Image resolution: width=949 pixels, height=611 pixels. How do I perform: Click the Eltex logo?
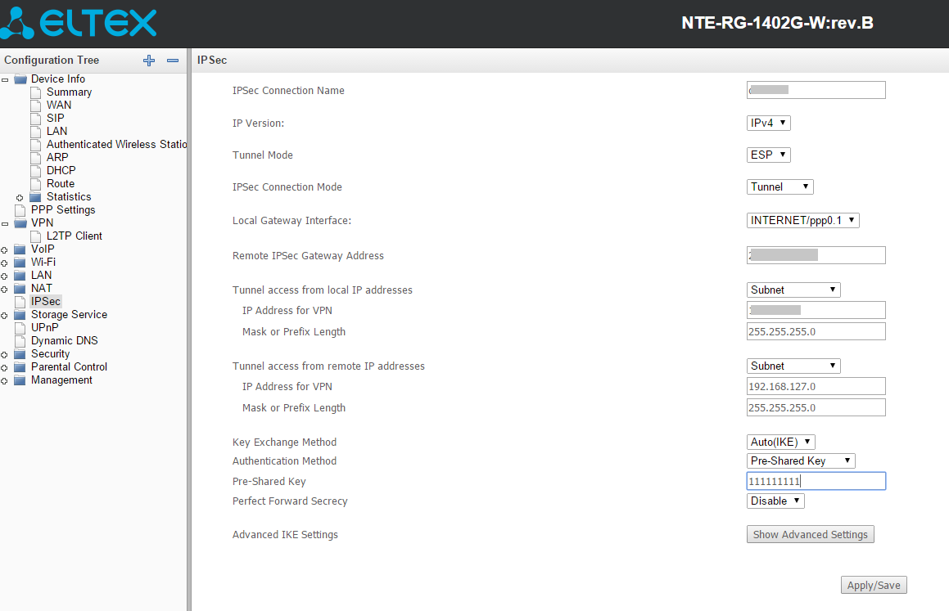(x=78, y=24)
